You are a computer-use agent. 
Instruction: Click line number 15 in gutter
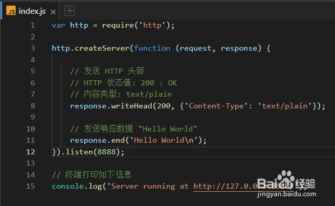[x=31, y=186]
